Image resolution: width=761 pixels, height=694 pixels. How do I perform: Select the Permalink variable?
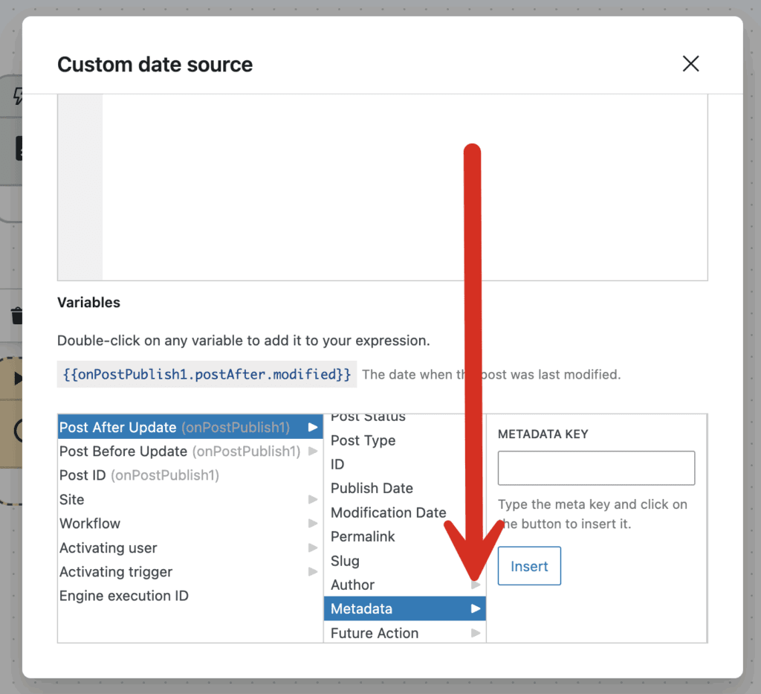(x=363, y=536)
